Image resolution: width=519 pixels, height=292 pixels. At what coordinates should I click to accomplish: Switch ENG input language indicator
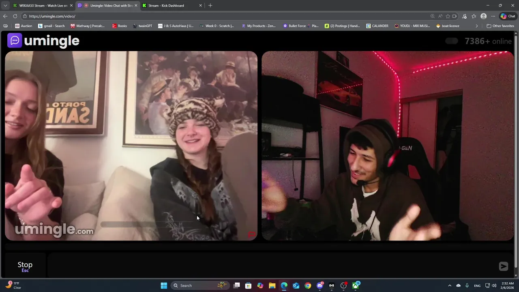[477, 286]
